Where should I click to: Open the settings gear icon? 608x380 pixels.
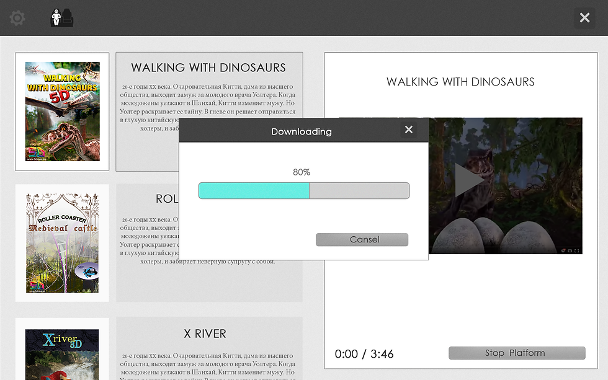(x=17, y=18)
